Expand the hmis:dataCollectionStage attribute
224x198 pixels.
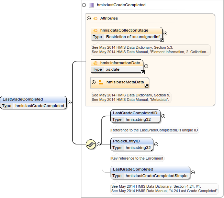coord(165,34)
